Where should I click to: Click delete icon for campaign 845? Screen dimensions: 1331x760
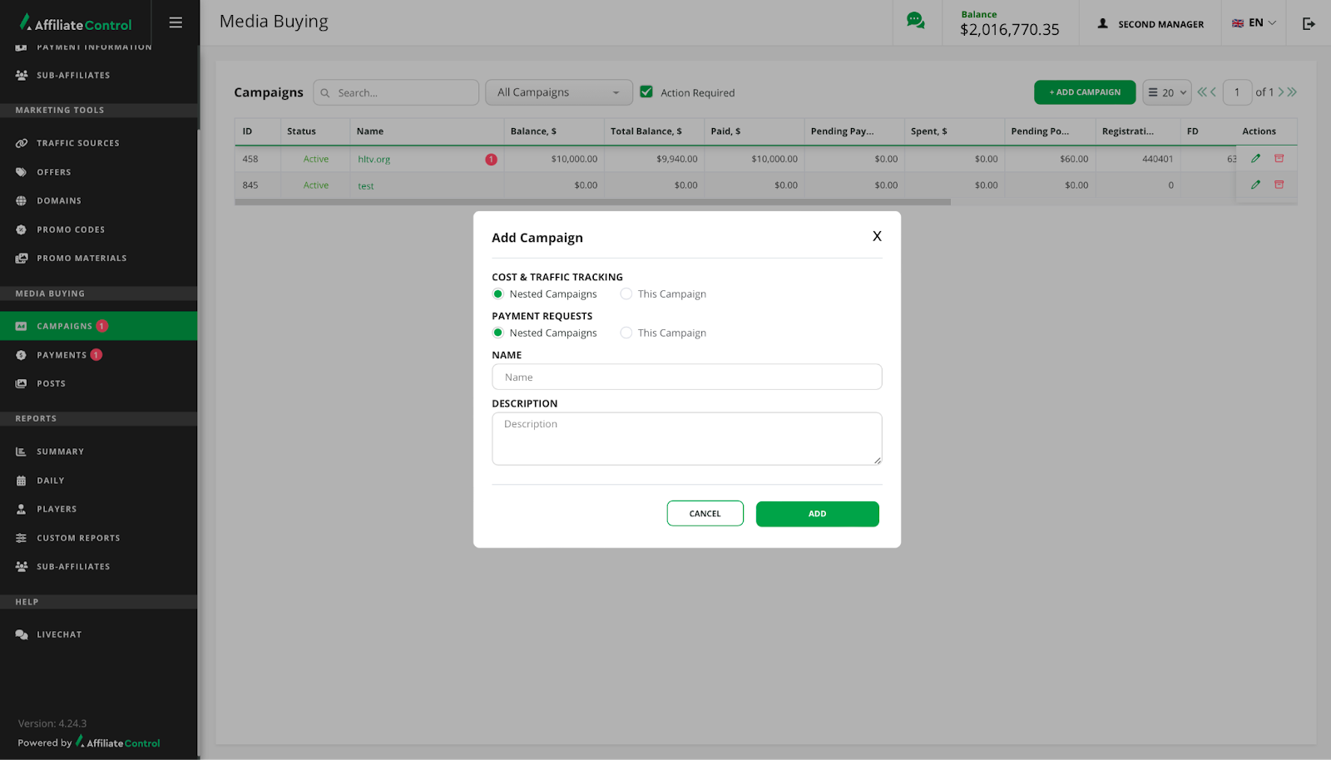[x=1279, y=185]
